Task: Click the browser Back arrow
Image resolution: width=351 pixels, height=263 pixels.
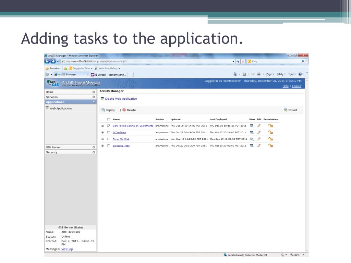Action: tap(47, 61)
